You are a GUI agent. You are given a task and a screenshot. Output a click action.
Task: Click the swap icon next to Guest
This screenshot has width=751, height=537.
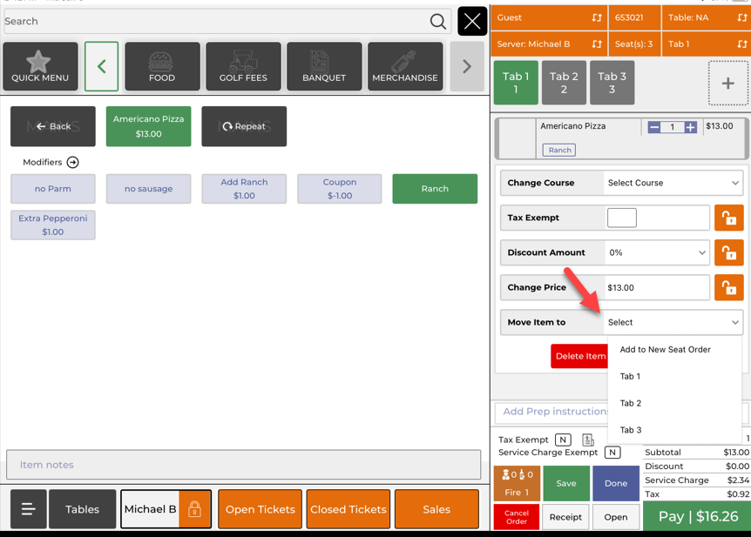tap(597, 17)
